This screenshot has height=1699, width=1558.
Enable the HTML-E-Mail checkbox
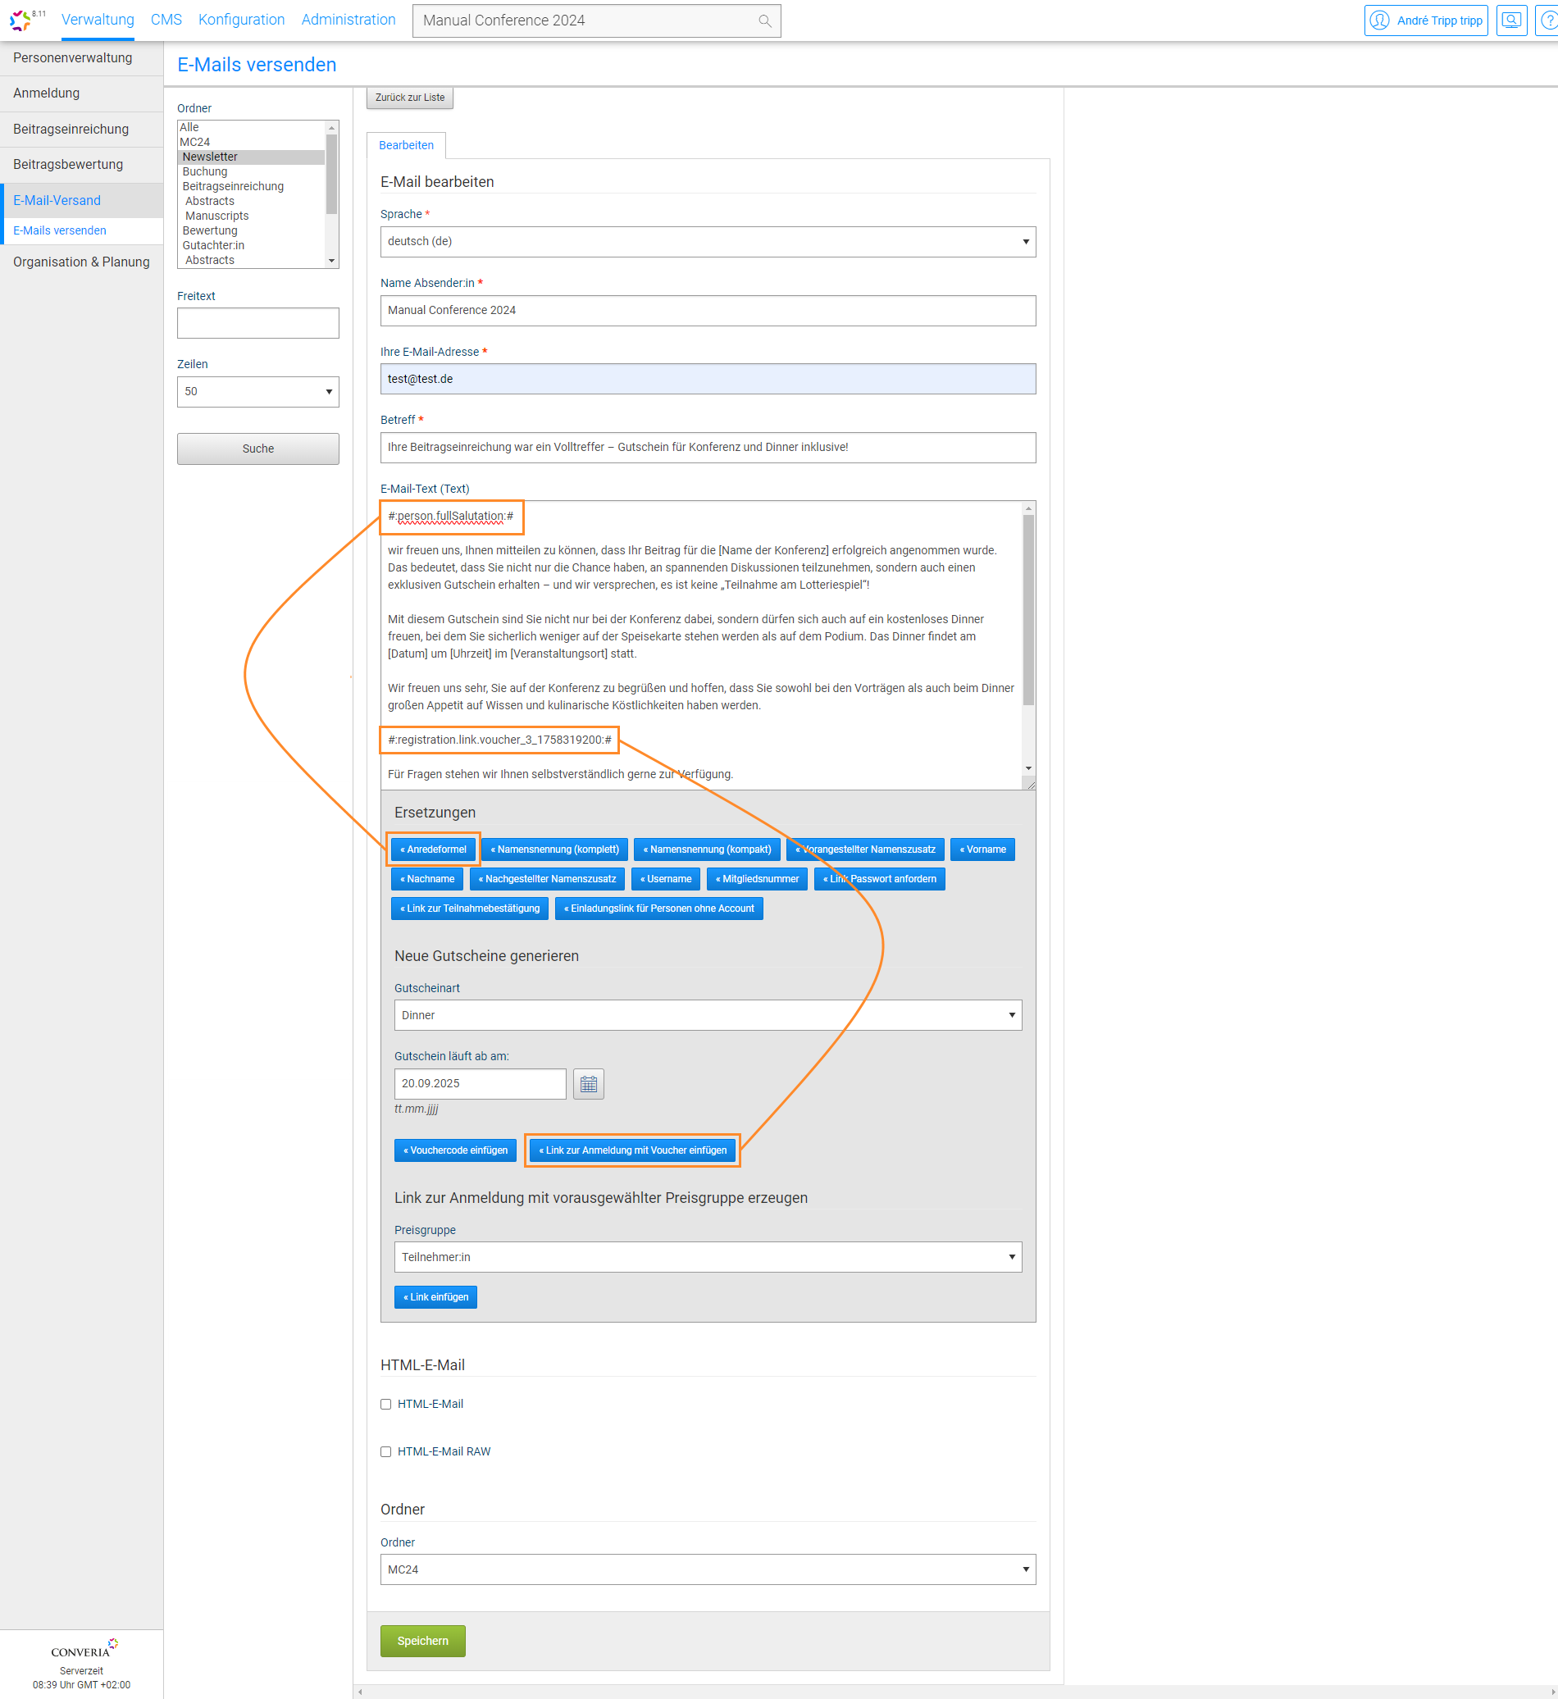(x=386, y=1404)
